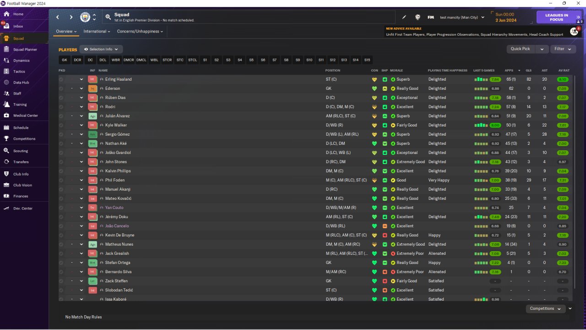Viewport: 586px width, 330px height.
Task: Click the Manchester City club badge
Action: pyautogui.click(x=85, y=17)
